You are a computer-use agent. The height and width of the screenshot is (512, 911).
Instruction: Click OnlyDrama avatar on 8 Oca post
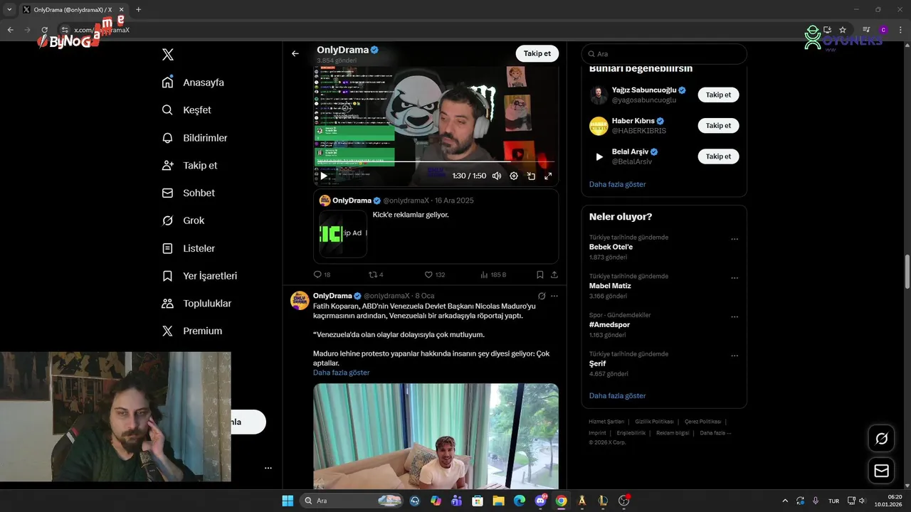(x=300, y=300)
